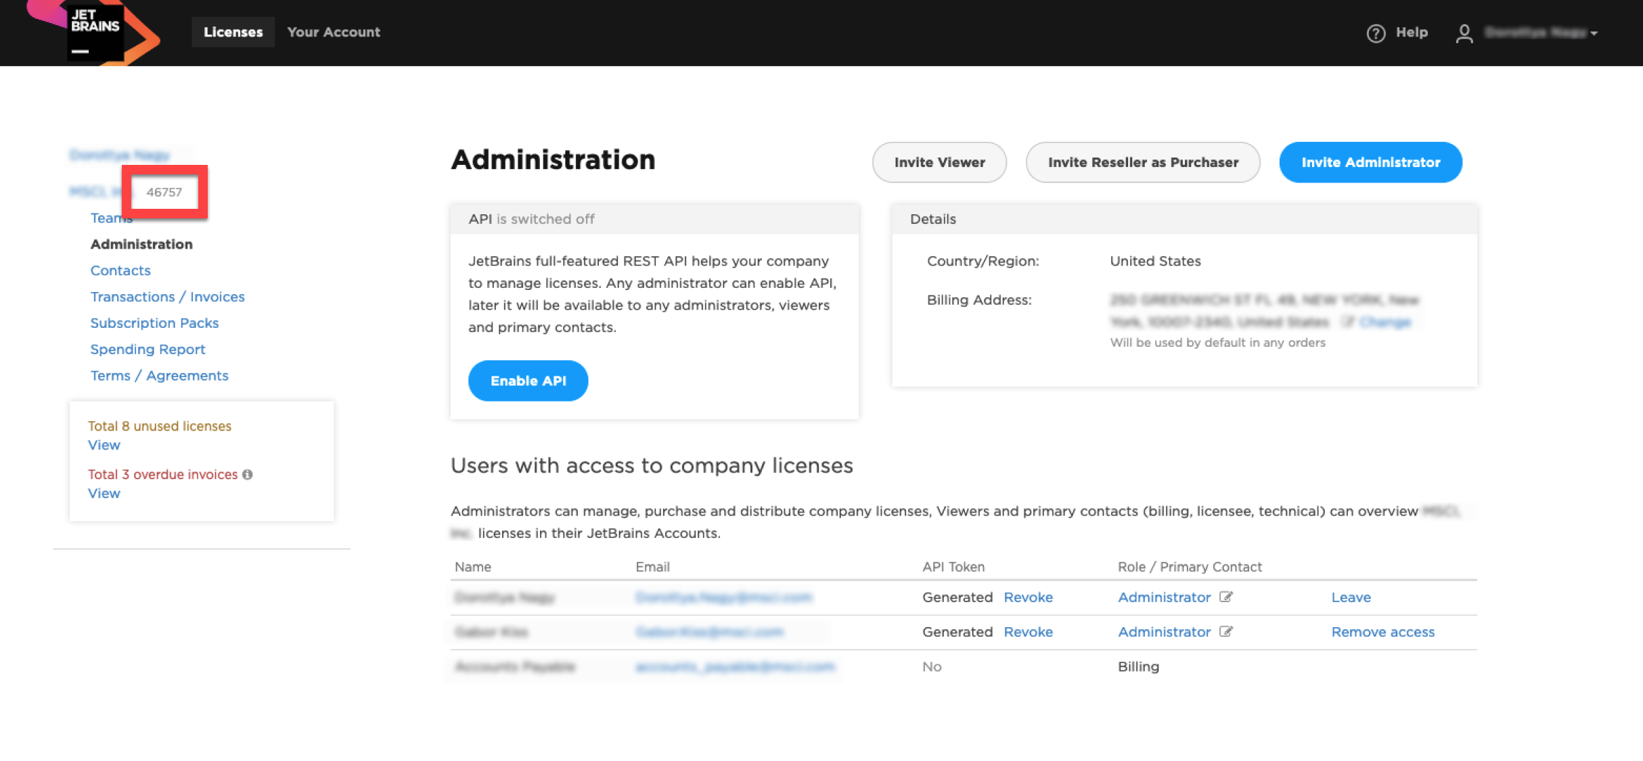Click 'Will be used by default' note

click(1217, 343)
